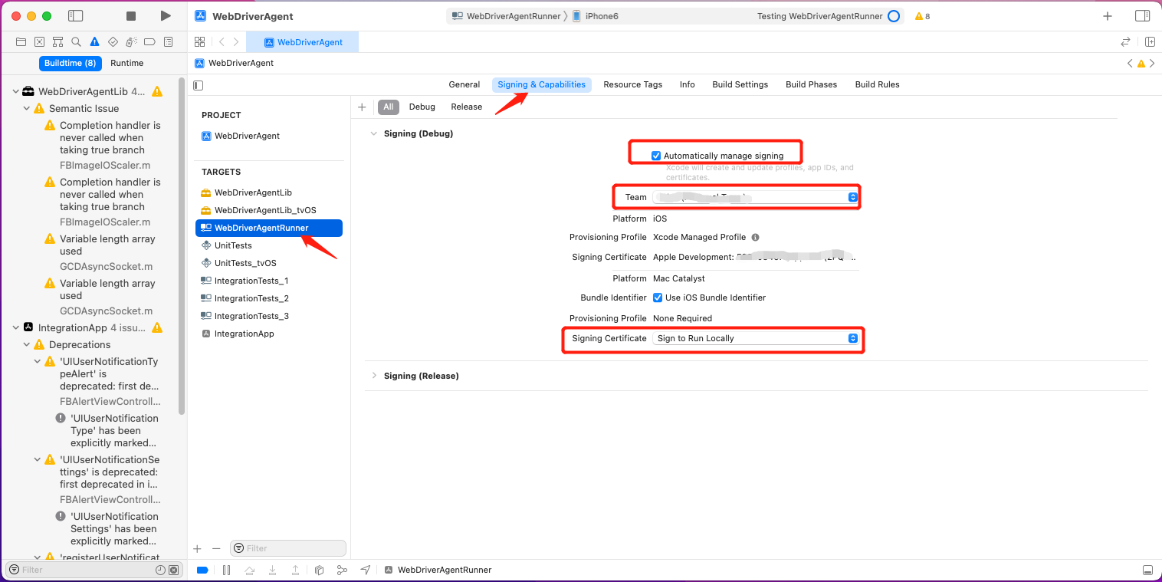This screenshot has height=582, width=1162.
Task: Open the Breakpoint navigator
Action: click(x=149, y=41)
